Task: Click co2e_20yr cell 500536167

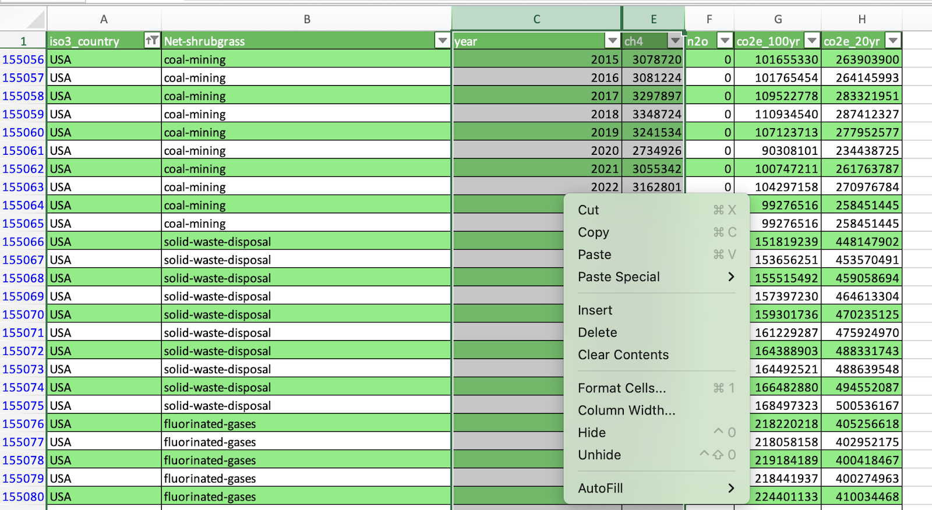Action: pyautogui.click(x=862, y=406)
